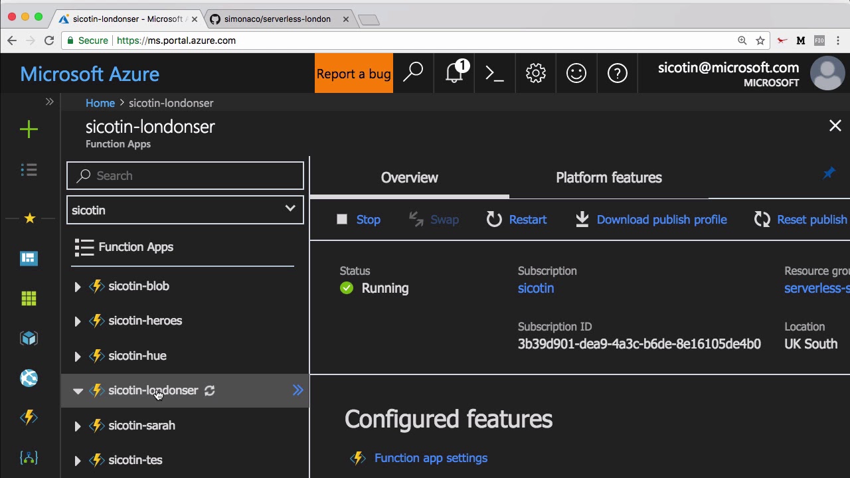Open Resource groups cube icon in sidebar
The width and height of the screenshot is (850, 478).
(29, 339)
